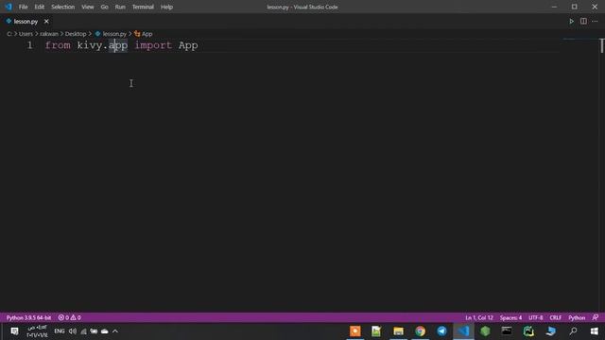
Task: Open Telegram from the taskbar
Action: pos(441,331)
